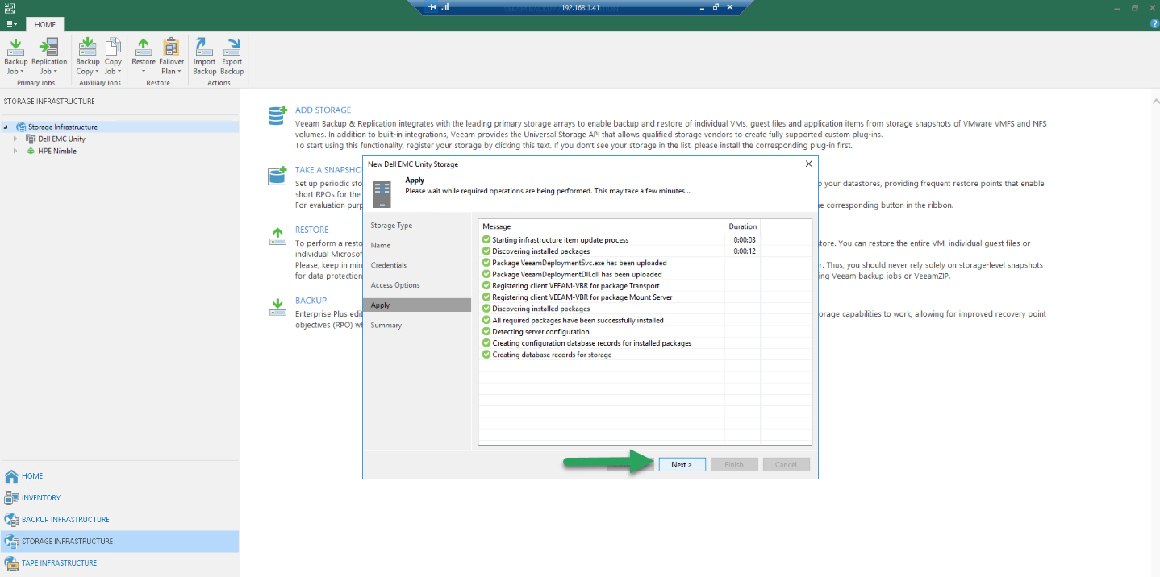Click the Home icon in navigation pane
1160x577 pixels.
tap(11, 475)
